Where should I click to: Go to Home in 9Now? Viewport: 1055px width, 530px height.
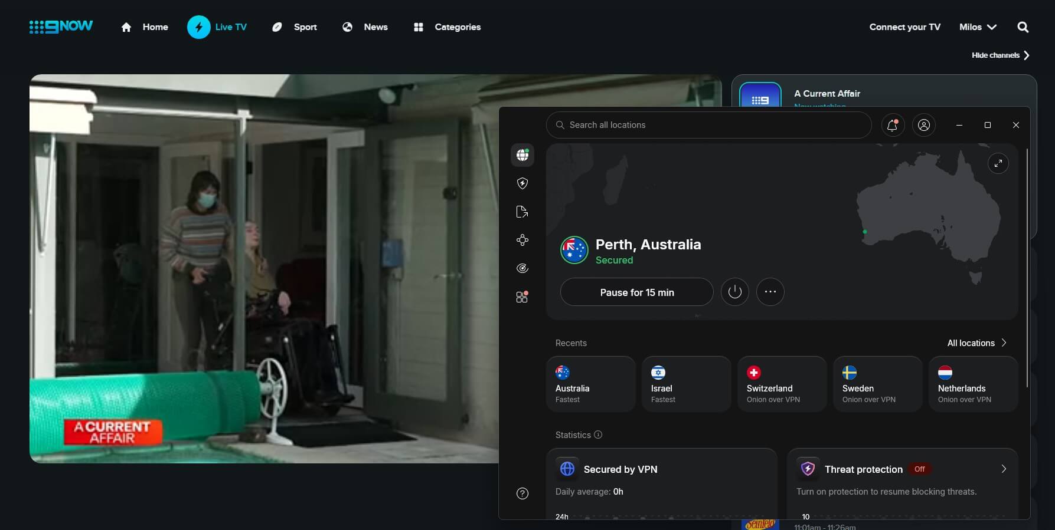pos(145,27)
